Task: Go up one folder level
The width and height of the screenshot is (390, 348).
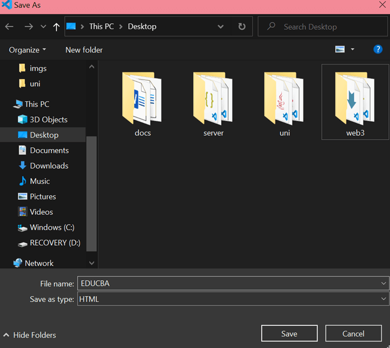Action: point(56,27)
